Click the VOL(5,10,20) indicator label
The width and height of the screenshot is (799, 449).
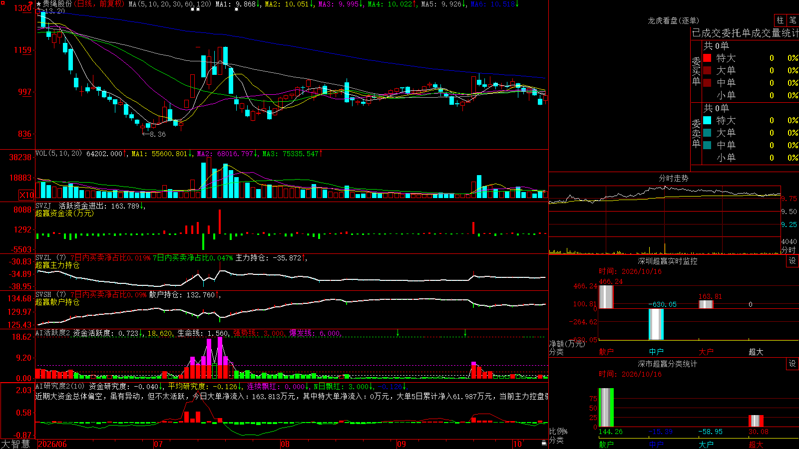[x=59, y=154]
